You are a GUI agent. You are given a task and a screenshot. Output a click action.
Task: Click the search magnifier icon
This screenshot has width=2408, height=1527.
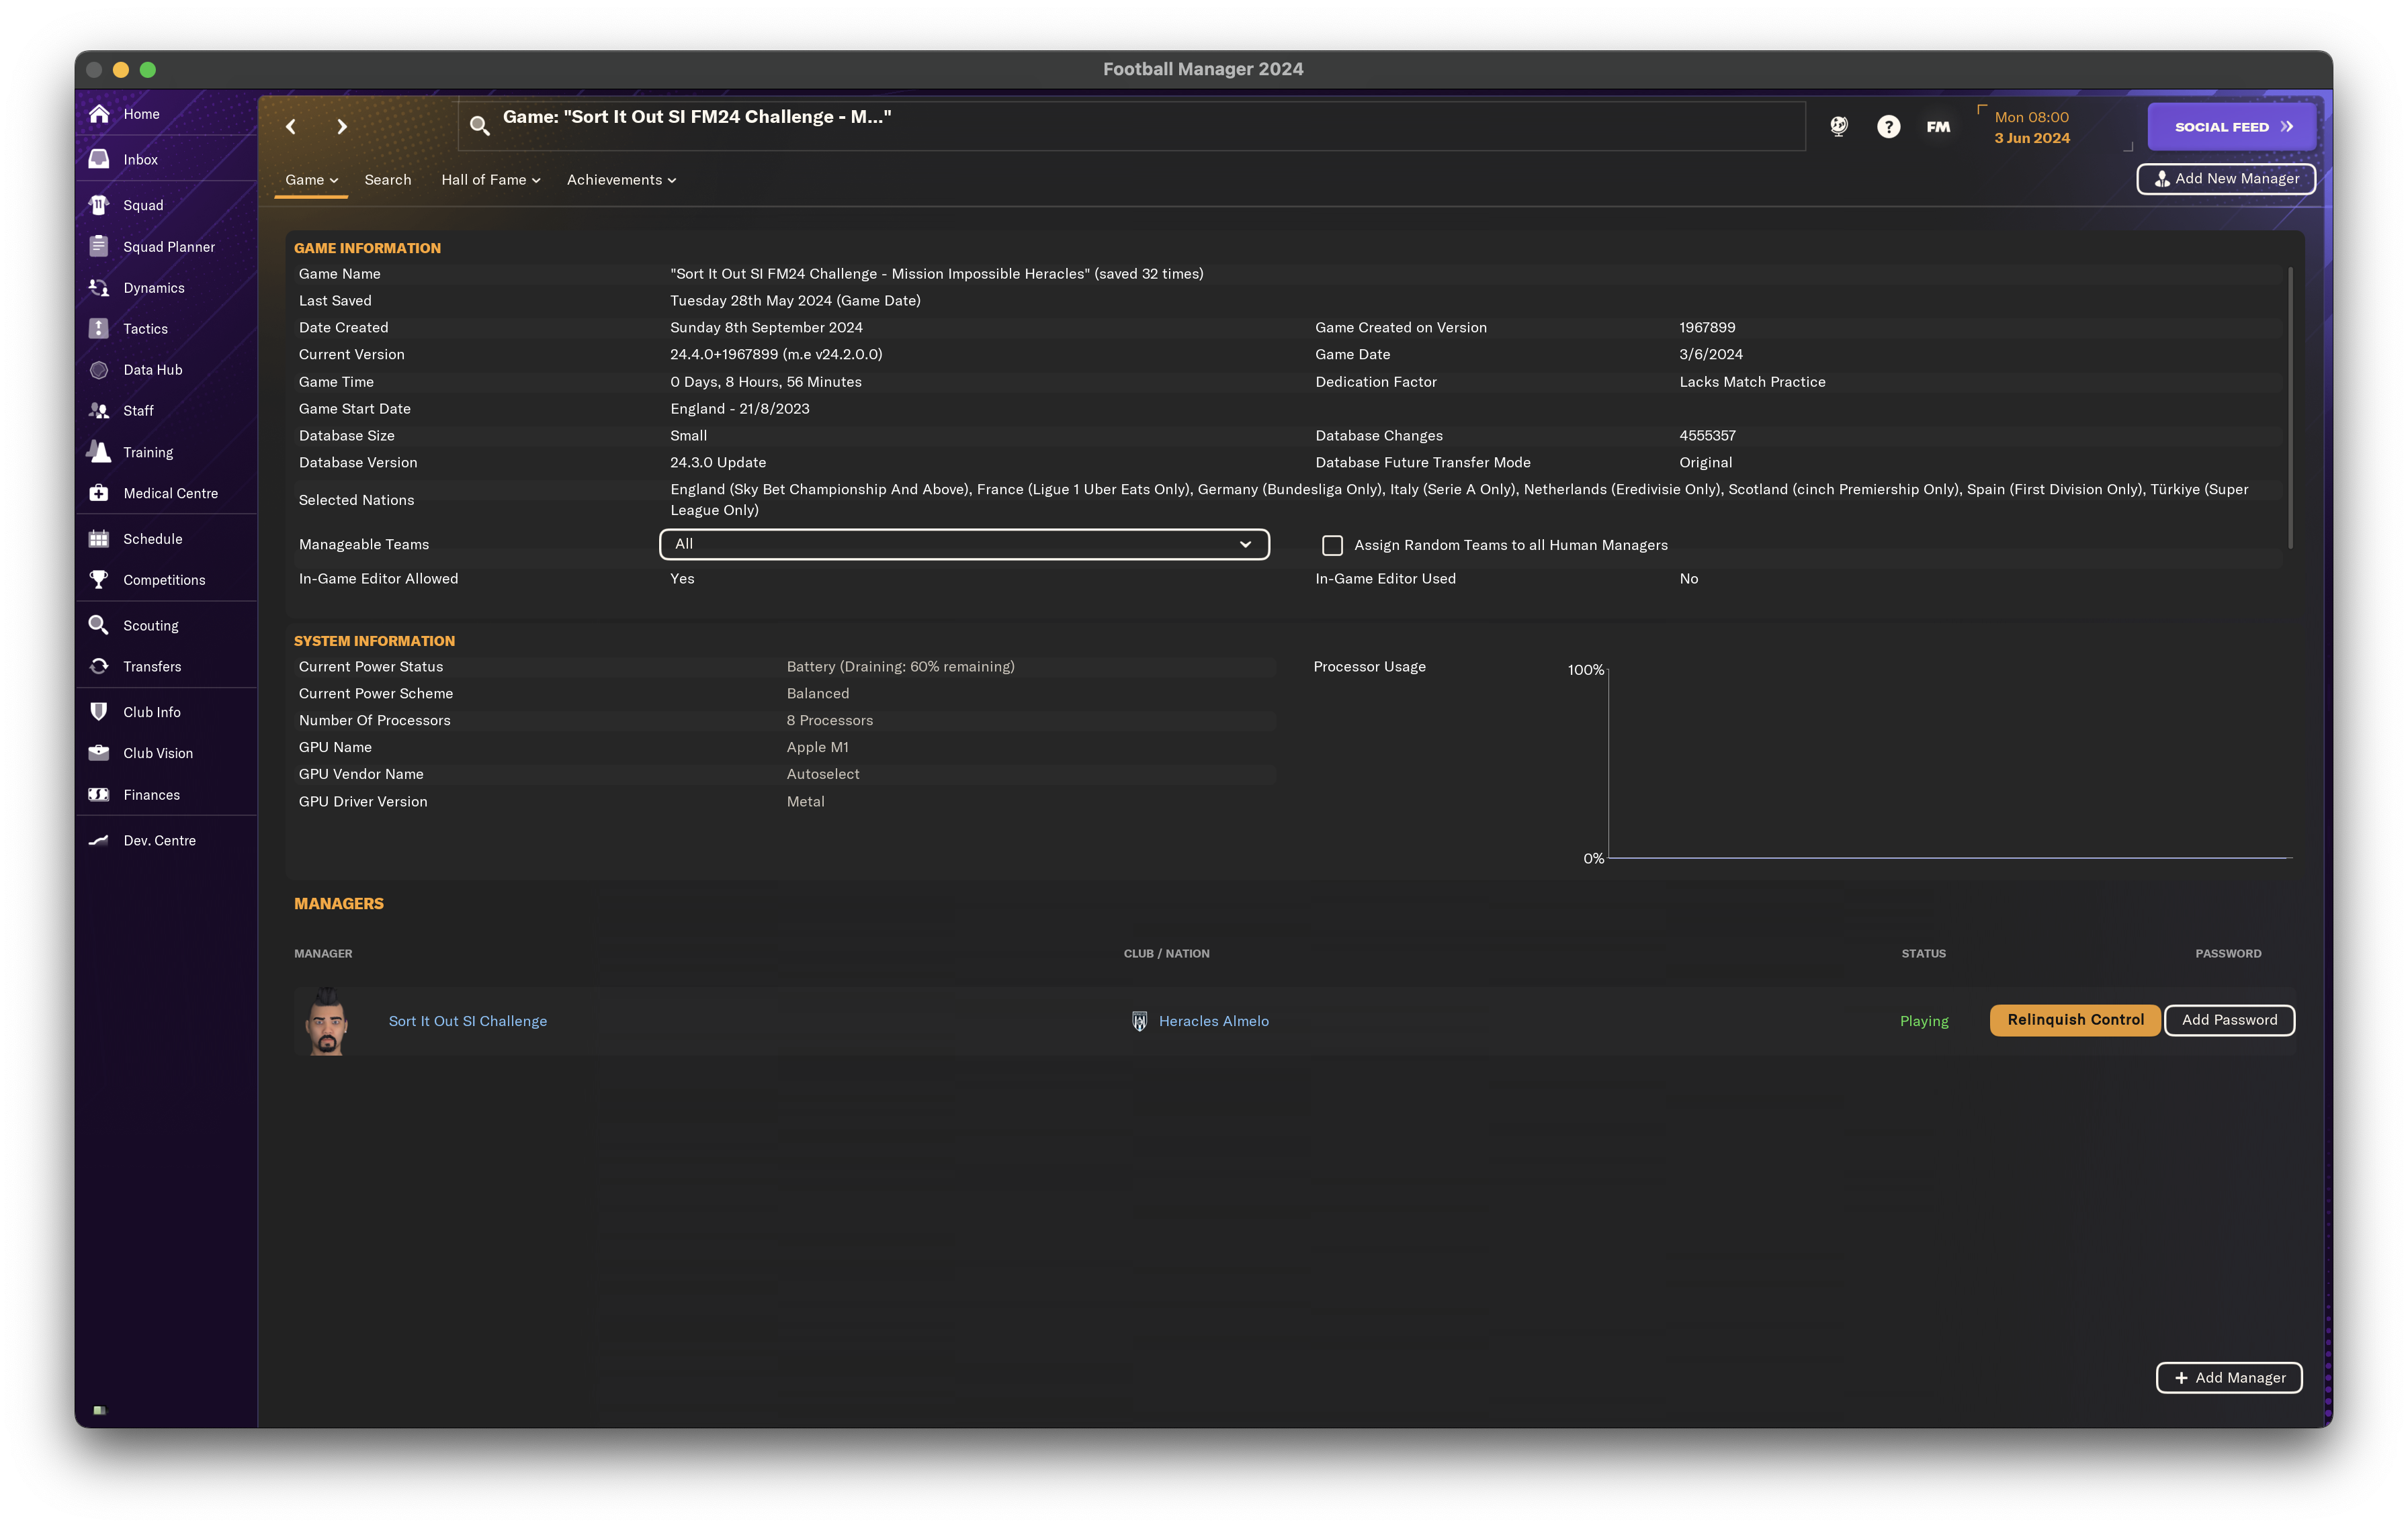[480, 126]
